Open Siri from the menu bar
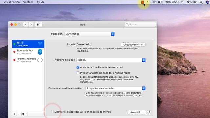Image resolution: width=210 pixels, height=118 pixels. (x=208, y=2)
